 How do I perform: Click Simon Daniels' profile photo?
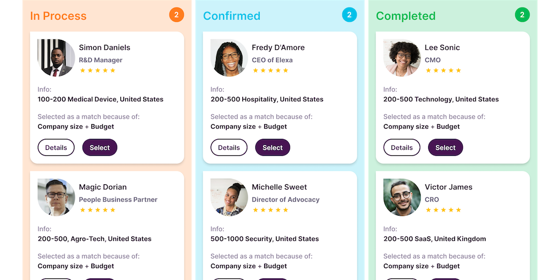56,58
